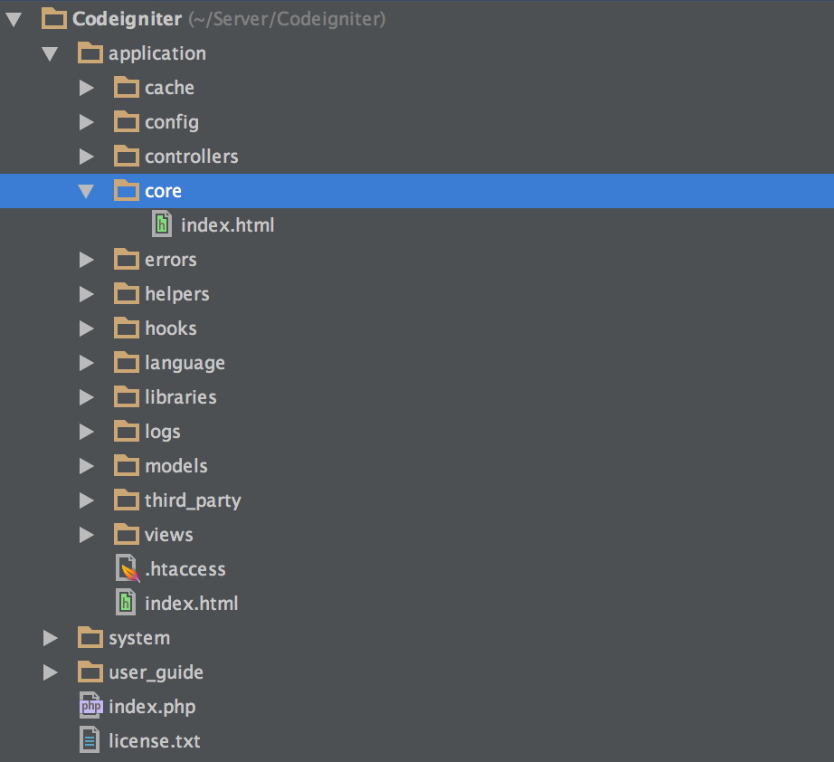Screen dimensions: 834x762
Task: Click HTML icon of index.html below .htaccess
Action: tap(126, 603)
